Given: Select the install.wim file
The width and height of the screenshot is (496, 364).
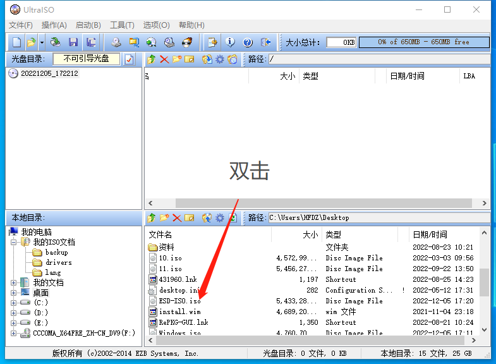Looking at the screenshot, I should [x=179, y=312].
